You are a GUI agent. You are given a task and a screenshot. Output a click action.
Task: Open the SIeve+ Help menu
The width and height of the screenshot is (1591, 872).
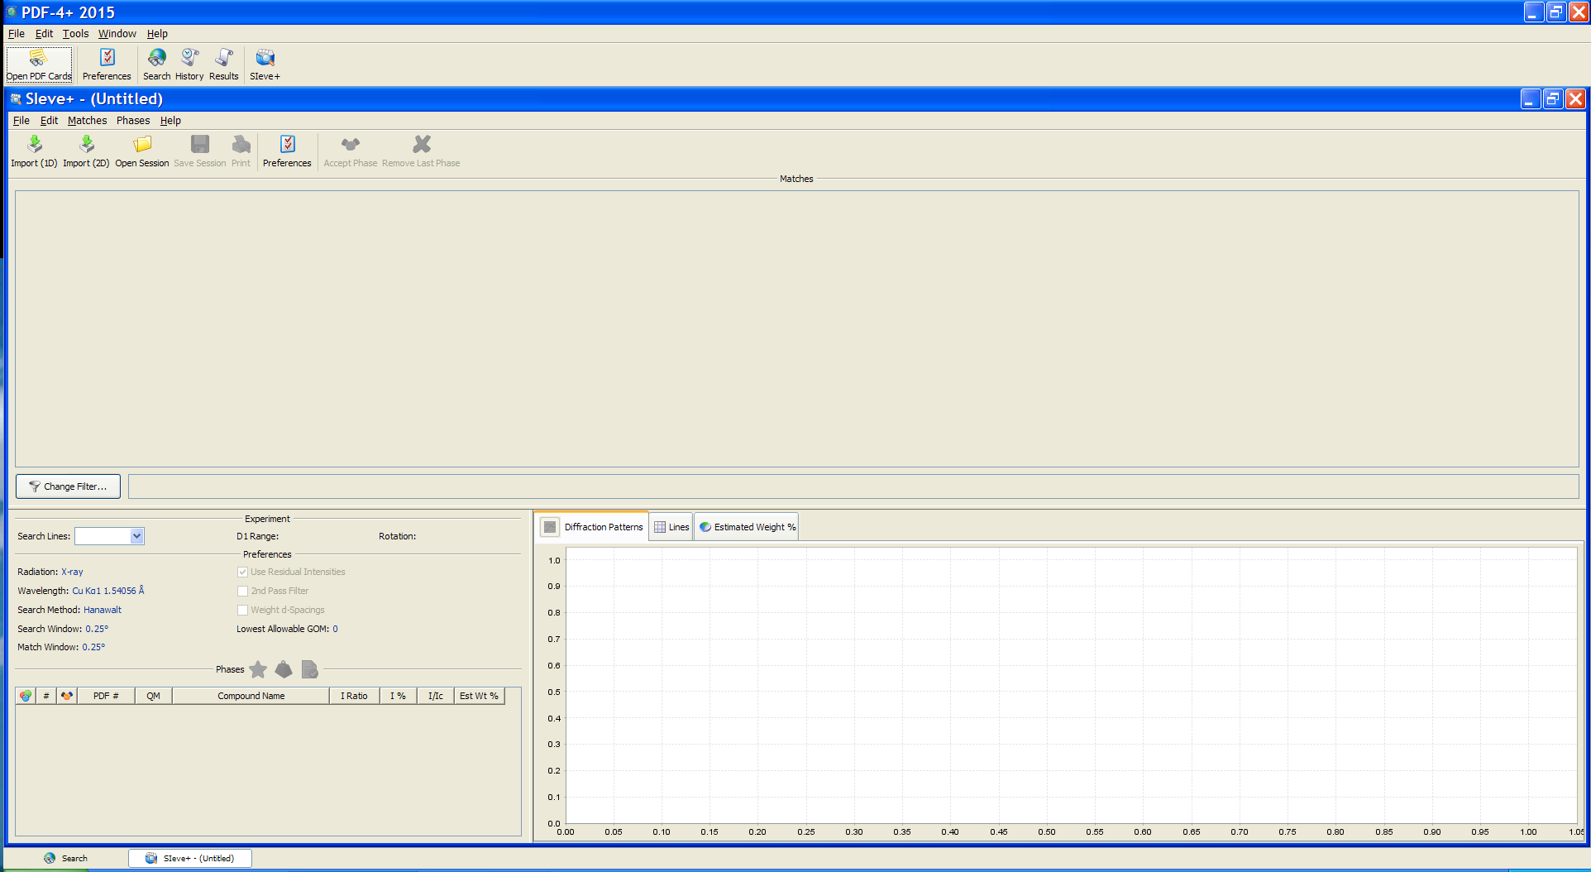pyautogui.click(x=170, y=121)
